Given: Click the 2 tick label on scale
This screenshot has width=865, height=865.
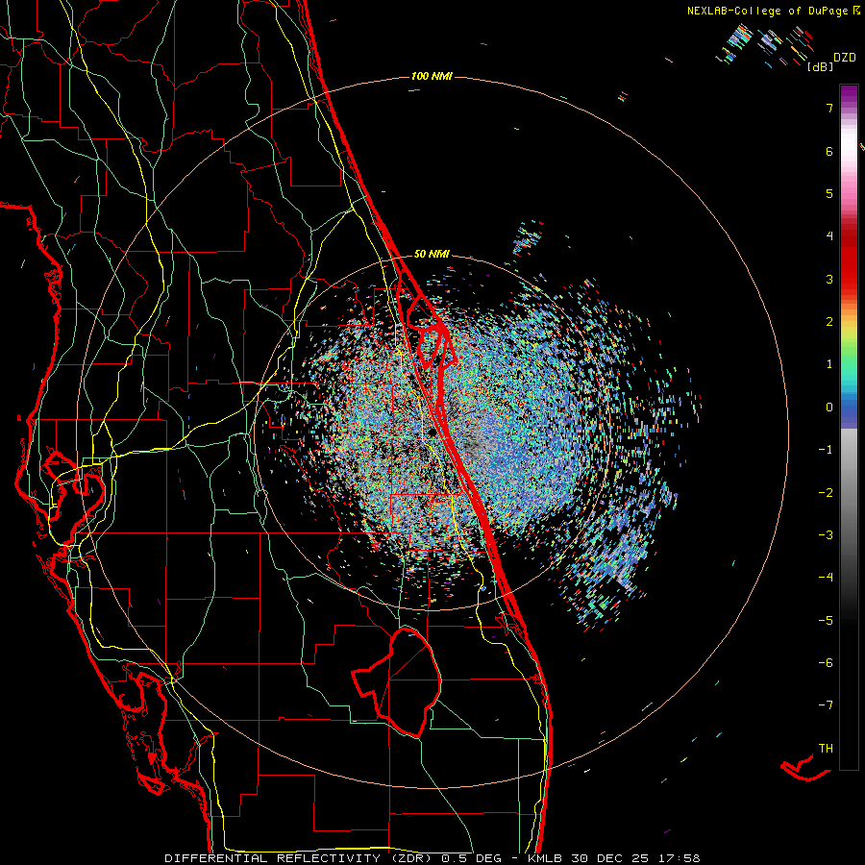Looking at the screenshot, I should tap(829, 322).
